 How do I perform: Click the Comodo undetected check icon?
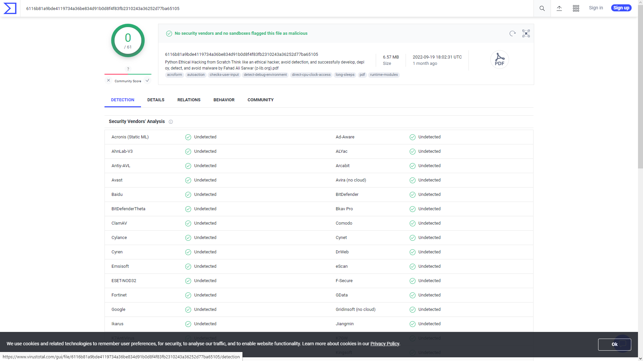(x=413, y=224)
